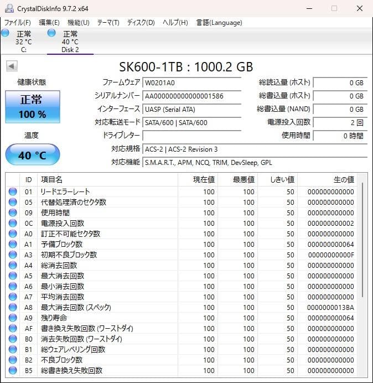
Task: Click status orb for AF 書き換え失敗回数 row
Action: click(x=13, y=328)
